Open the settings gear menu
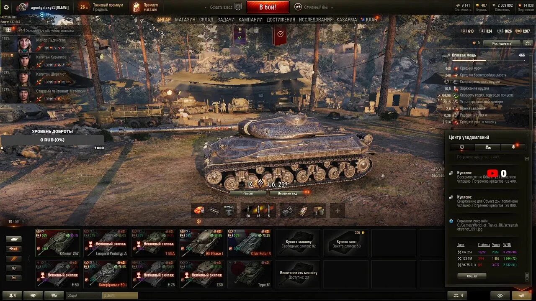This screenshot has width=536, height=301. [x=6, y=7]
